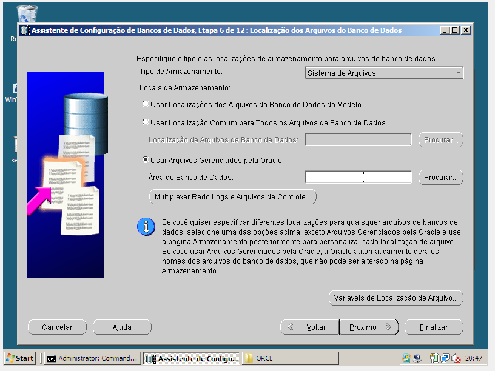Click Procurar beside Localização de Arquivos field
Screen dimensions: 495x371
coord(440,140)
